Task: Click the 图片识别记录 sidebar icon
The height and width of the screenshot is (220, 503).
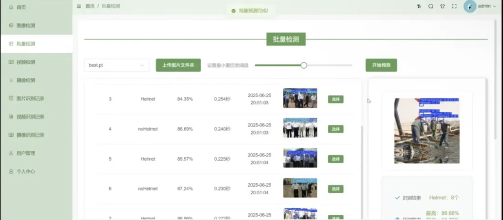Action: point(11,98)
